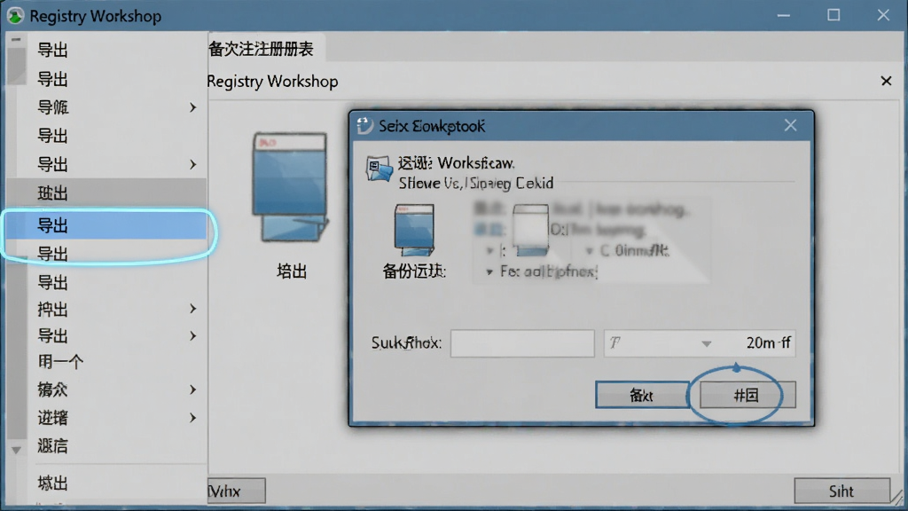
Task: Open the 摛众 submenu arrow
Action: point(192,389)
